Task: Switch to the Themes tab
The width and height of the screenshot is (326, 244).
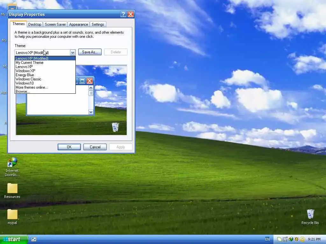Action: (x=18, y=24)
